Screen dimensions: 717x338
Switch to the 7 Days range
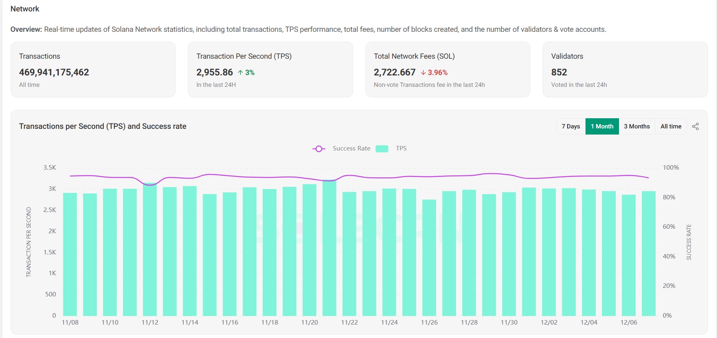click(x=570, y=126)
